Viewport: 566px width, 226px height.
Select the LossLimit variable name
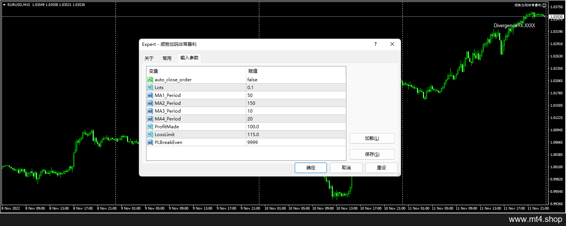click(x=164, y=134)
